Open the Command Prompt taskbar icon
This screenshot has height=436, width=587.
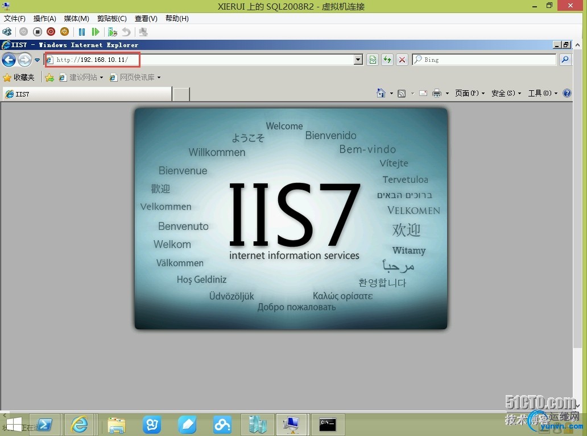coord(328,425)
